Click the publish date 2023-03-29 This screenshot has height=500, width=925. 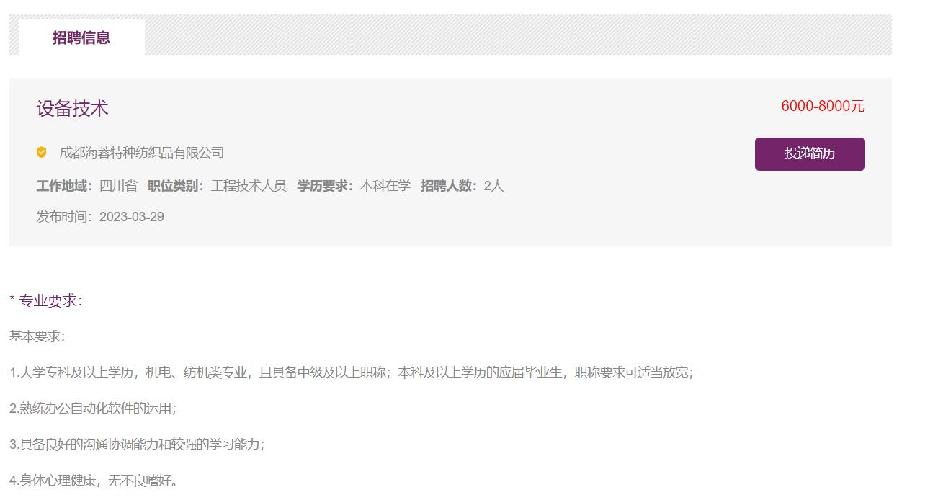click(132, 217)
